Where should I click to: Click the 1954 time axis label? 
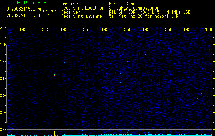click(x=85, y=29)
